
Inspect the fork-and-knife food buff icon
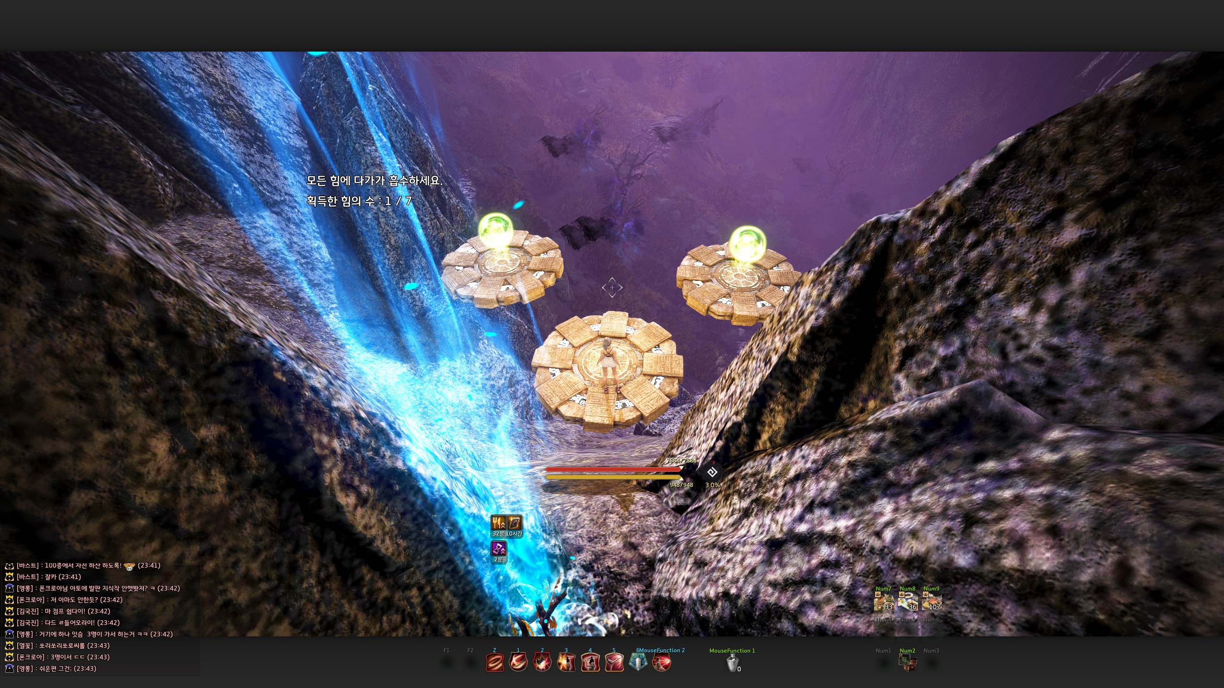click(x=499, y=523)
